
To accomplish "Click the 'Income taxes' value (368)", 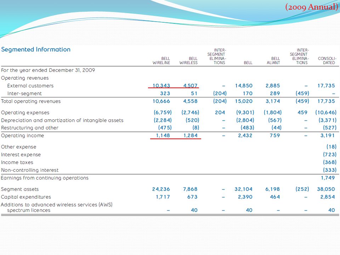I will (x=330, y=162).
